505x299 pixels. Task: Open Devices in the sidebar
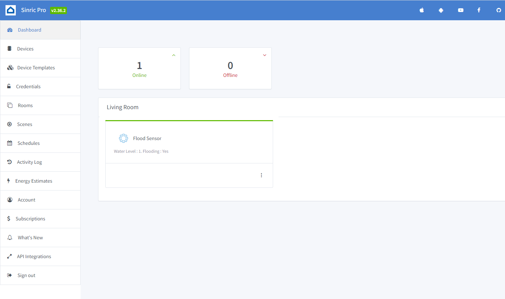click(25, 49)
